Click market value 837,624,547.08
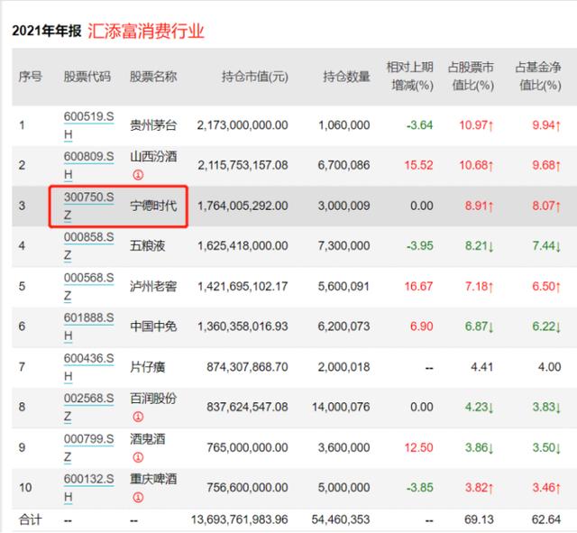577x533 pixels. tap(247, 407)
